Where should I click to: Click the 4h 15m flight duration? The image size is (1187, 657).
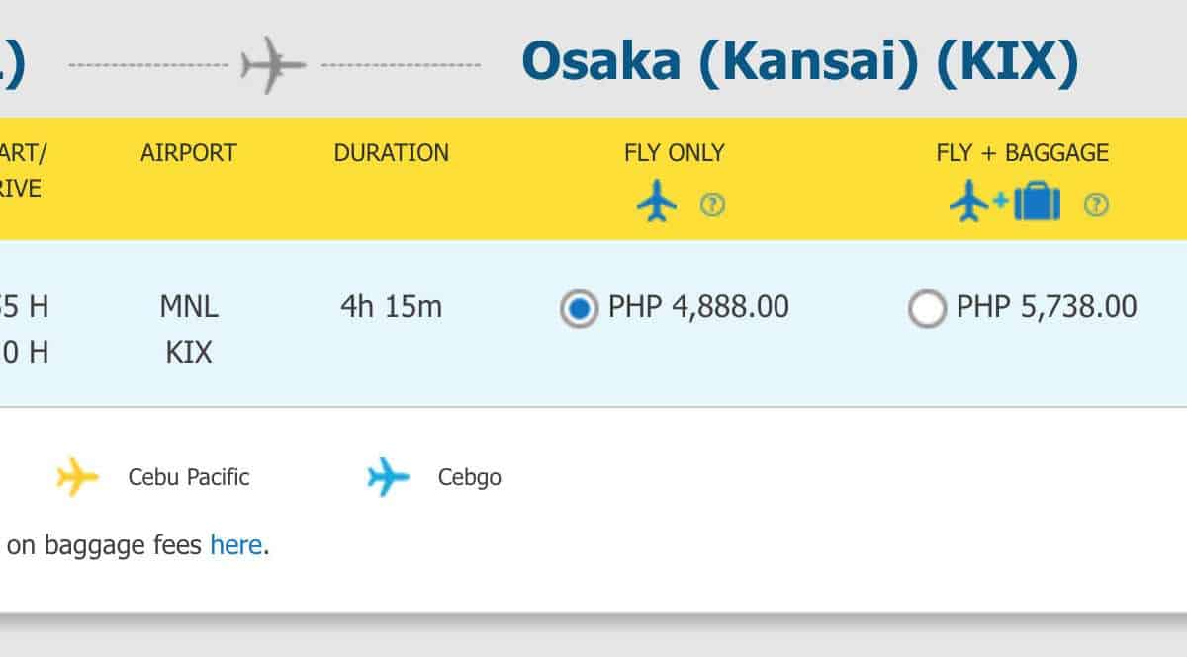[x=391, y=307]
